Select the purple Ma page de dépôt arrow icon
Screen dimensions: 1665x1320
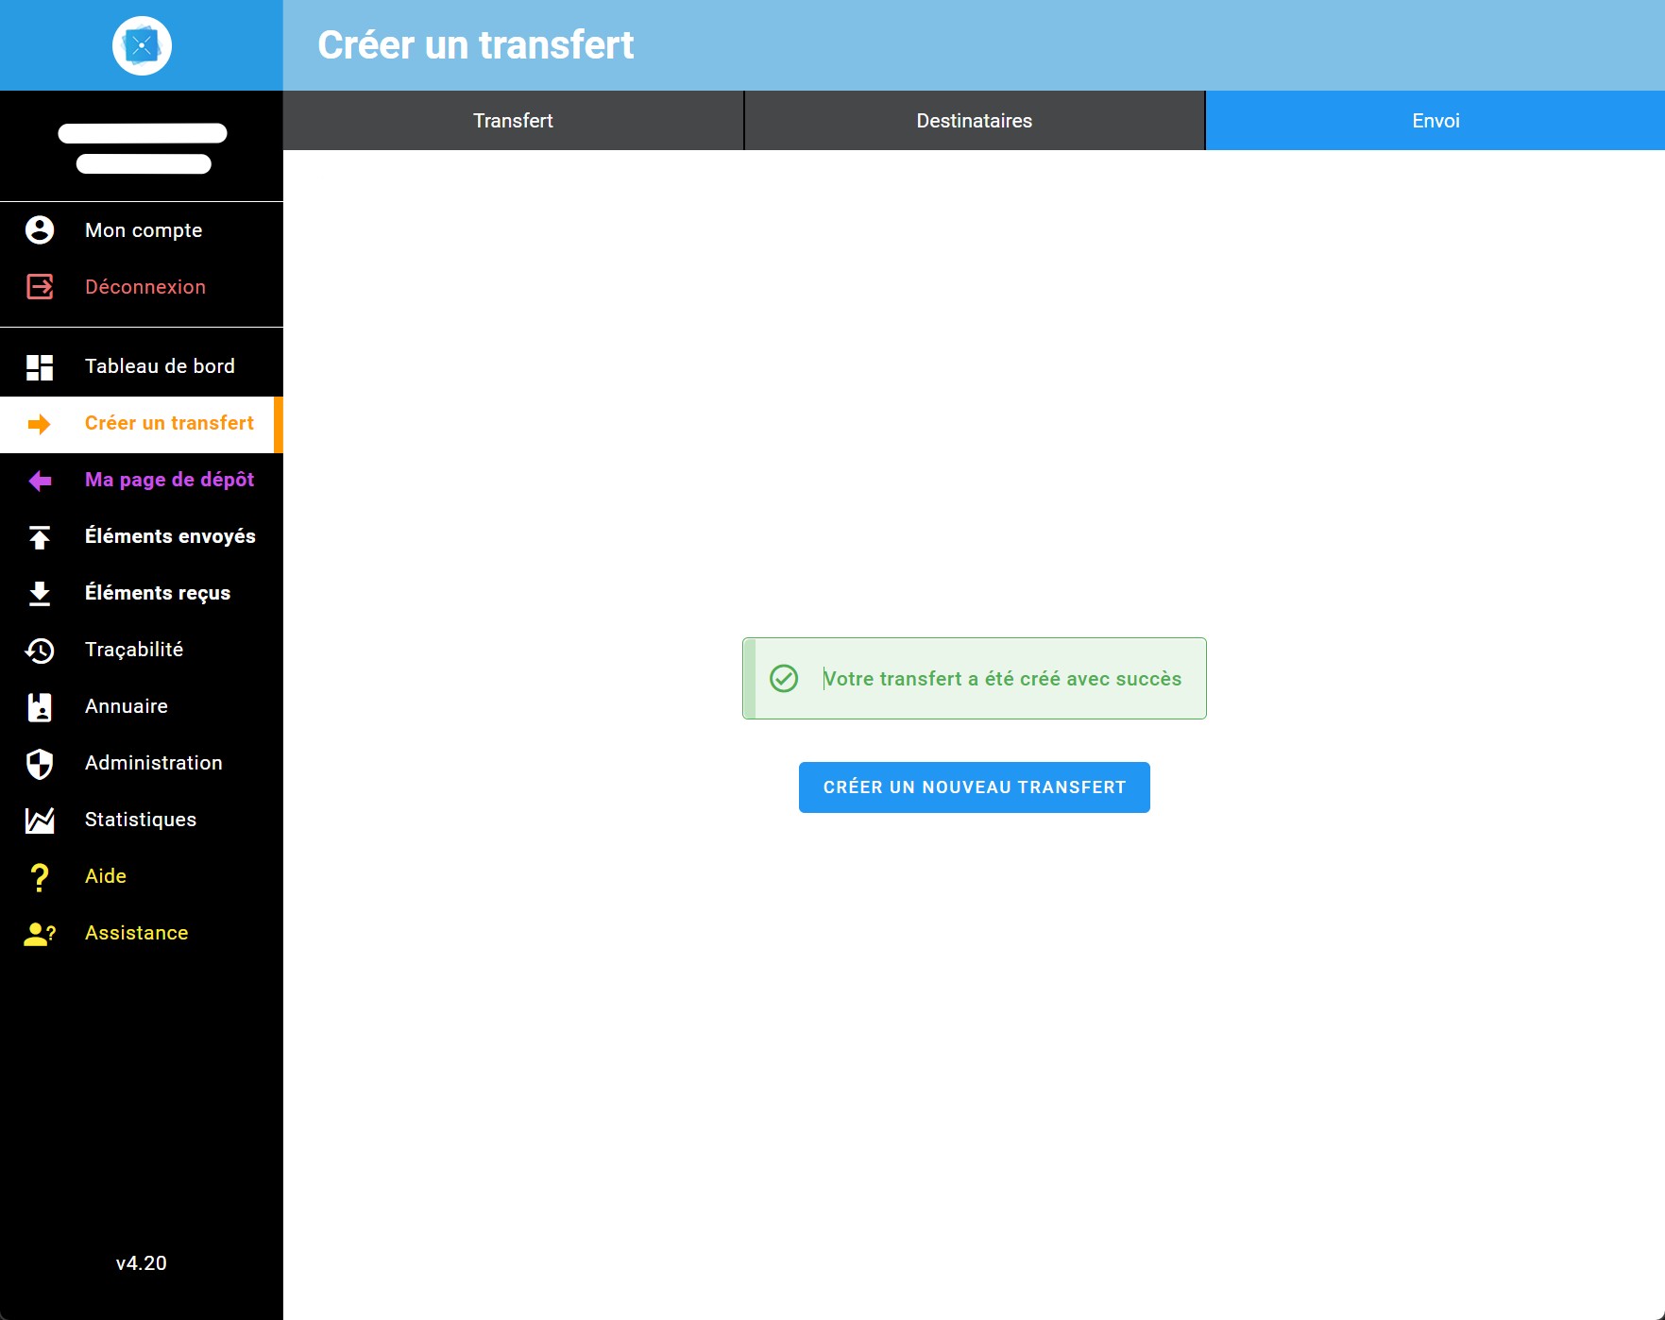[x=39, y=481]
